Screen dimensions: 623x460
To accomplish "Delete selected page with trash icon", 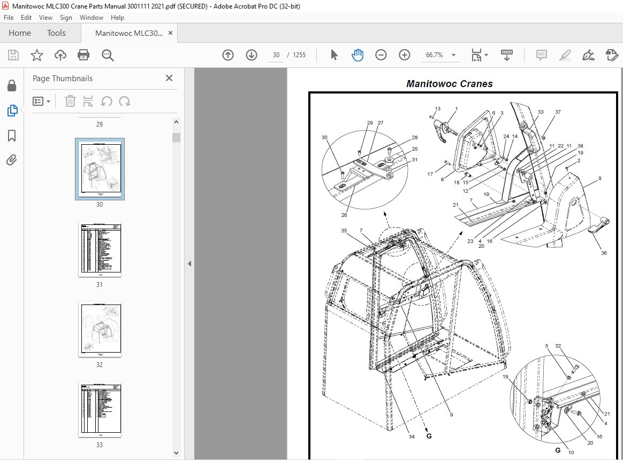I will click(70, 102).
